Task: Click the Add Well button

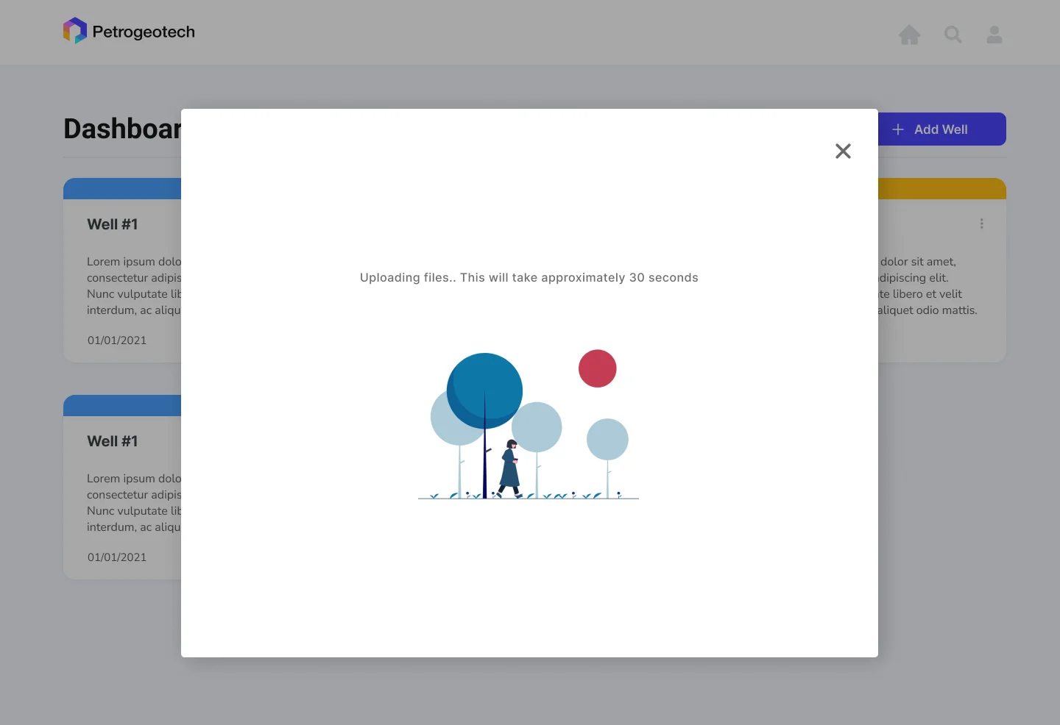Action: click(x=941, y=129)
